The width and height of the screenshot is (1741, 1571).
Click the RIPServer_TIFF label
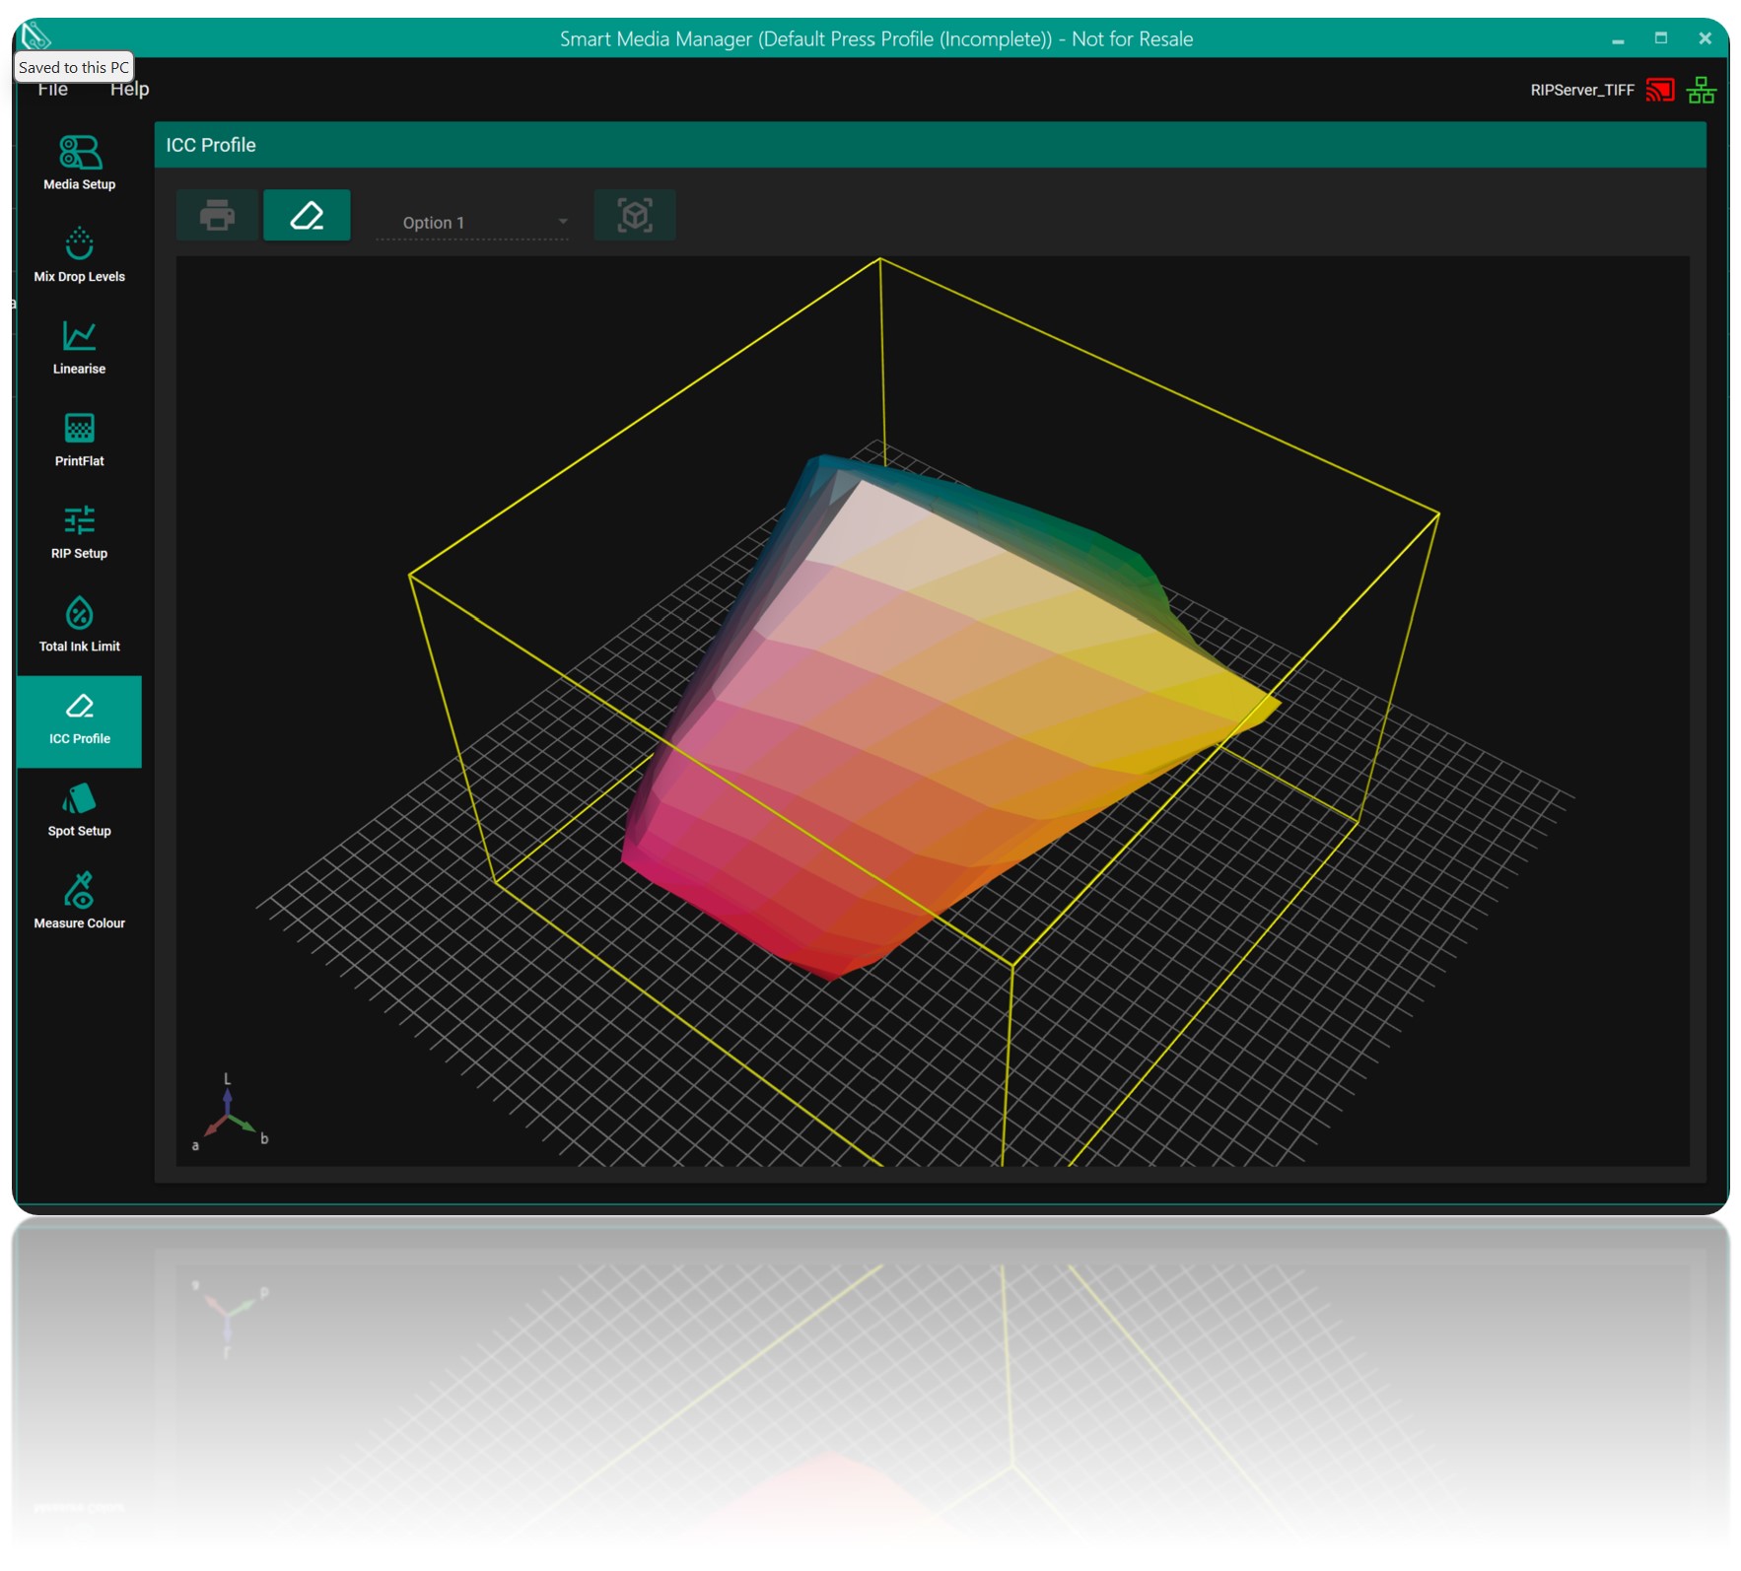[x=1581, y=90]
